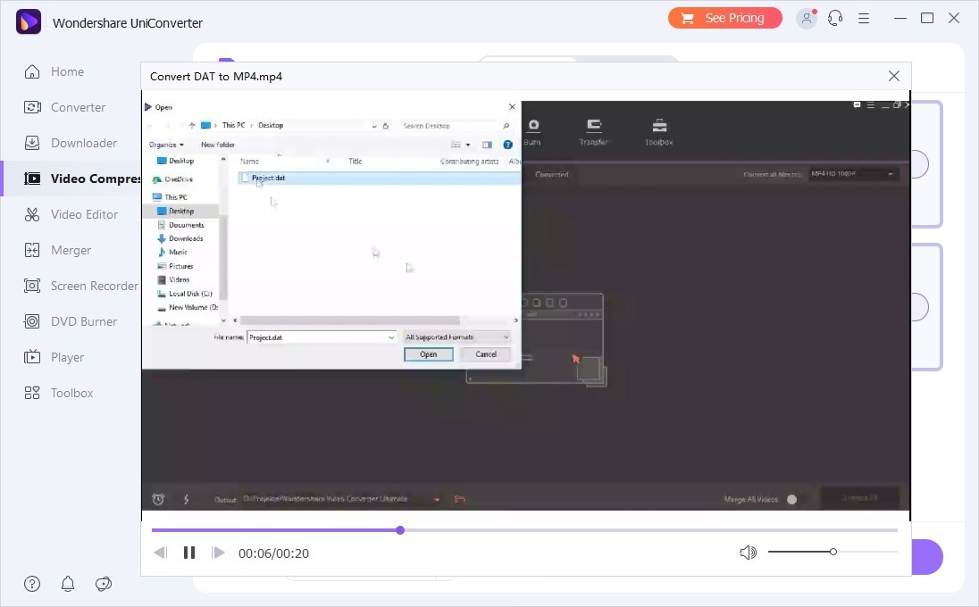
Task: Click the lightning high-speed icon
Action: [186, 499]
